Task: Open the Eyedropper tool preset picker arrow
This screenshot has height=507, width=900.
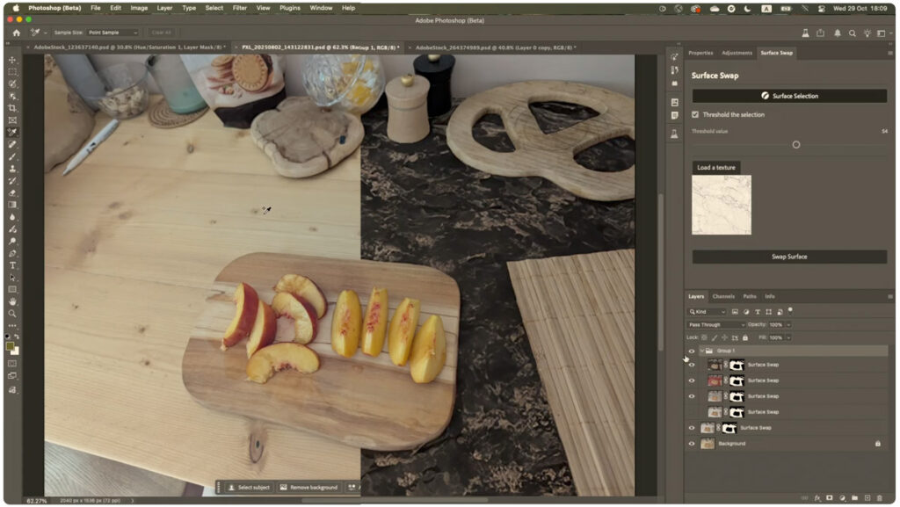Action: click(x=46, y=33)
